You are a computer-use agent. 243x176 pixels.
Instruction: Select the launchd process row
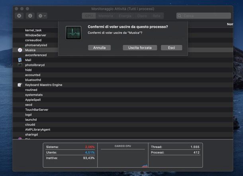[123, 119]
